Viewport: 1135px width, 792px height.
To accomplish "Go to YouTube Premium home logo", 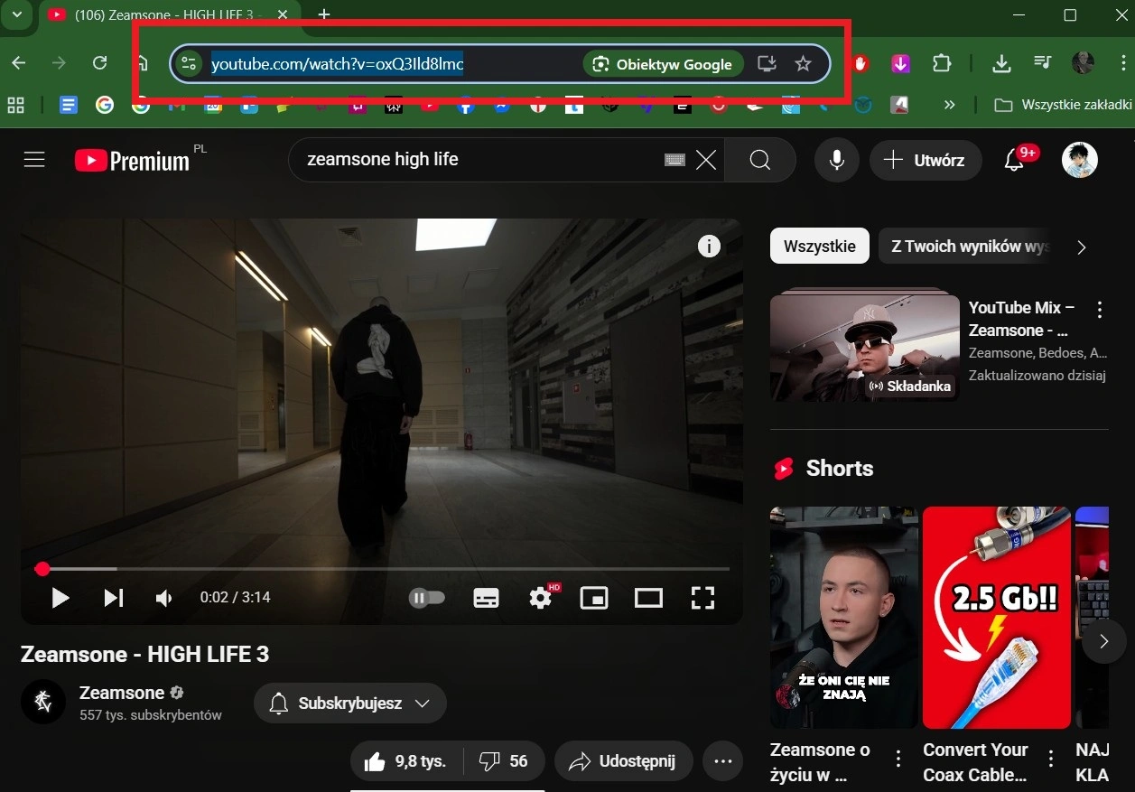I will (x=133, y=161).
